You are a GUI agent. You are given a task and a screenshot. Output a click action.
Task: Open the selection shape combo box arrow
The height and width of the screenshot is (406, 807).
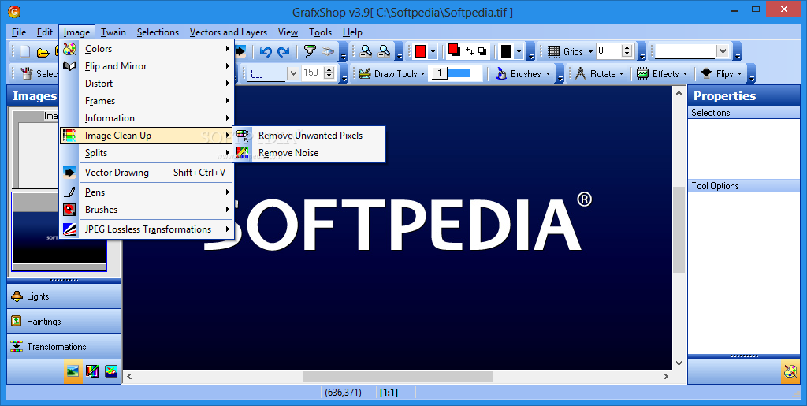293,73
